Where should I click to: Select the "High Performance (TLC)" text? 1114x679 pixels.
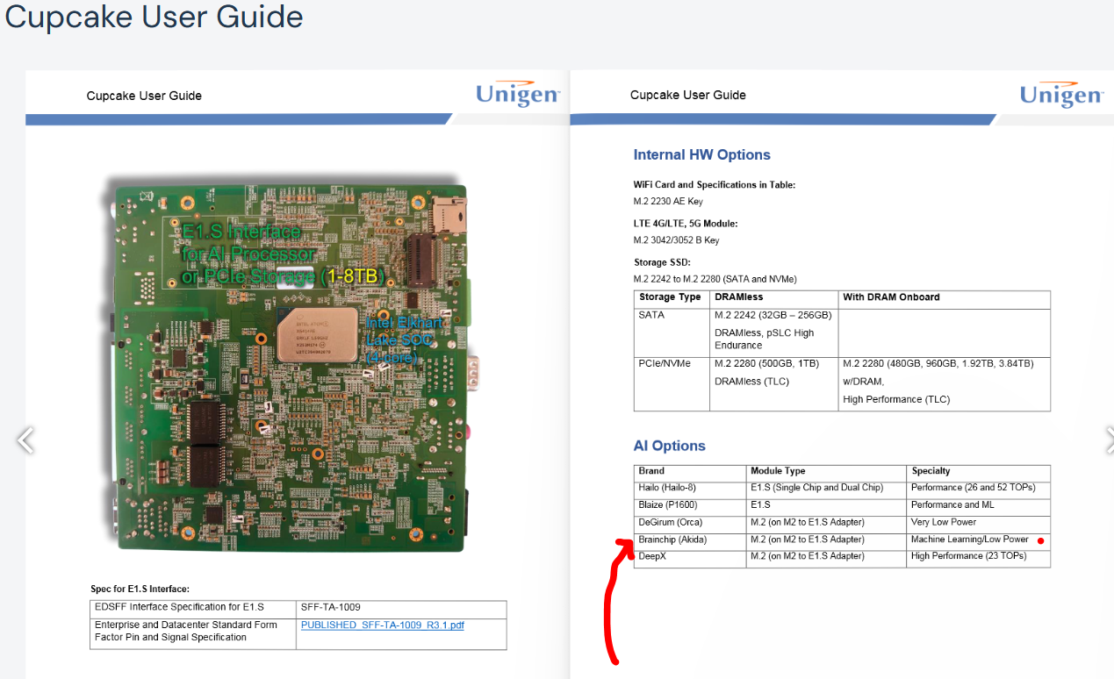[x=896, y=399]
